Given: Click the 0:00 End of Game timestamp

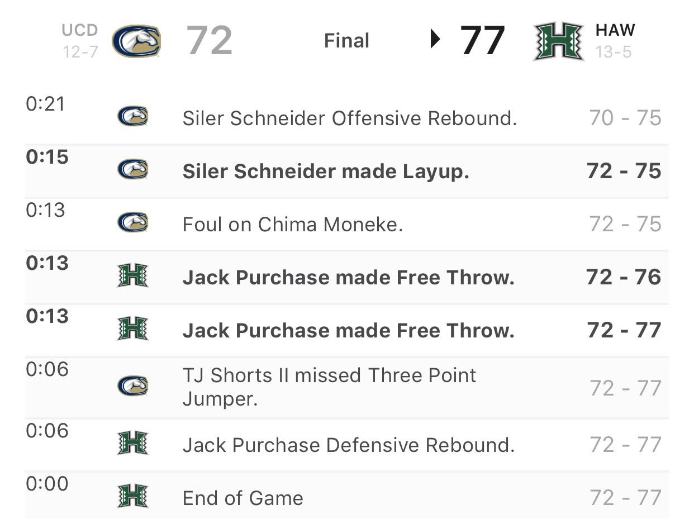Looking at the screenshot, I should point(46,484).
